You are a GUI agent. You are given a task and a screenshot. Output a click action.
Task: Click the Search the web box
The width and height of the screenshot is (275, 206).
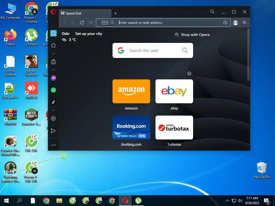[153, 50]
